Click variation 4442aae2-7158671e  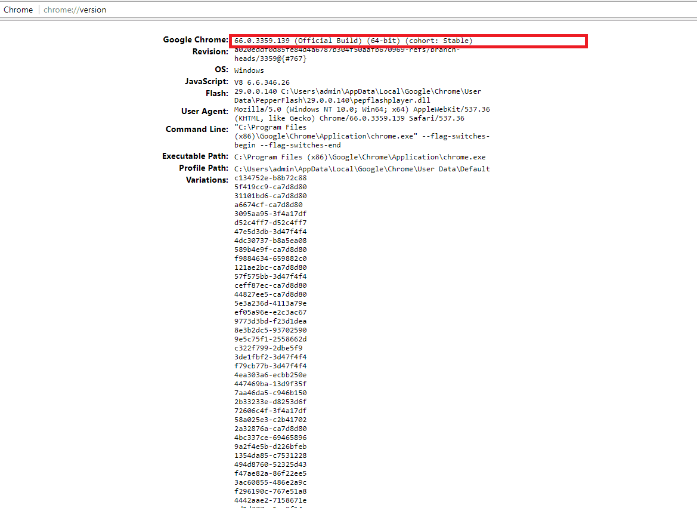270,500
